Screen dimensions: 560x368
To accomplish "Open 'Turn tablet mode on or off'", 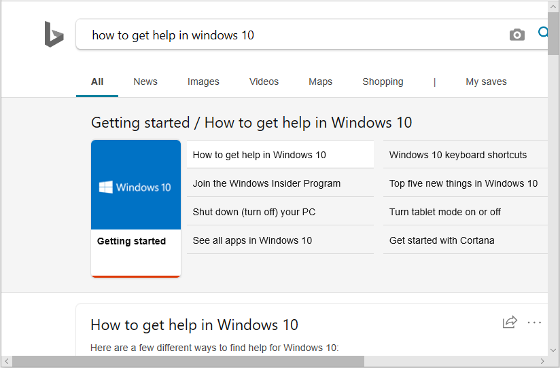I will point(466,212).
